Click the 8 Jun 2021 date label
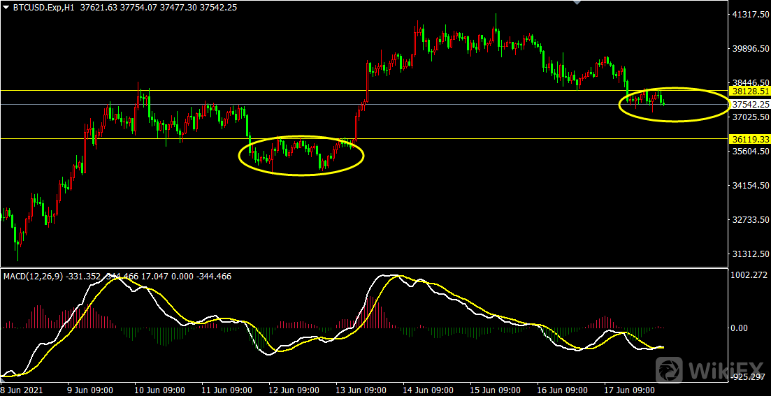Viewport: 771px width, 396px height. click(x=22, y=390)
